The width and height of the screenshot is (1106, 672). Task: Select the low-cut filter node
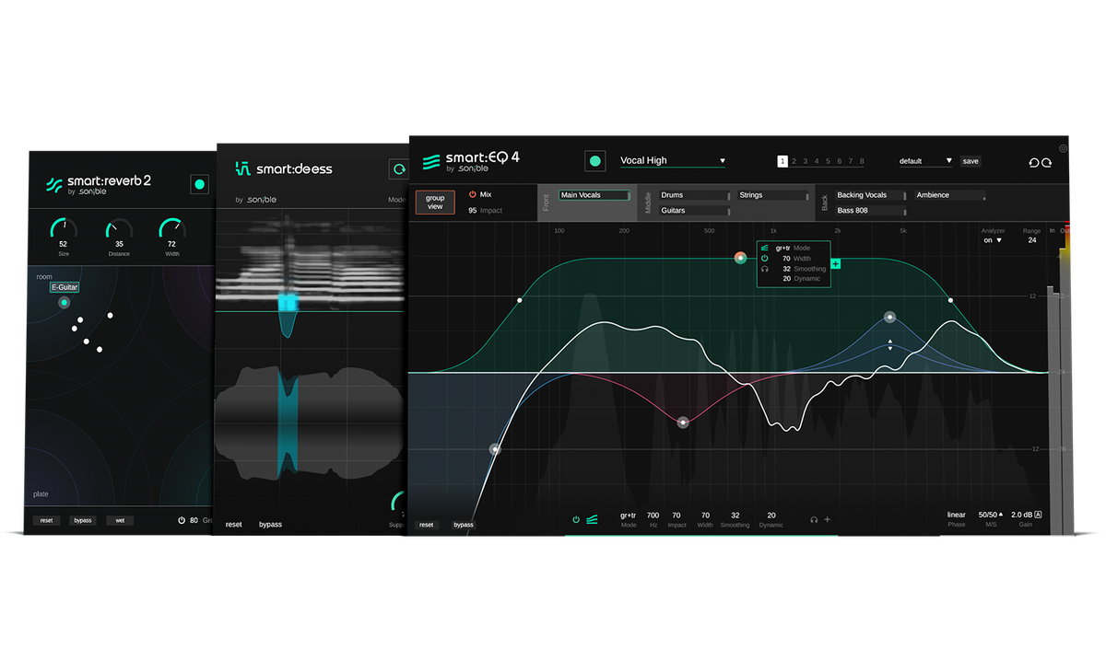[x=495, y=449]
